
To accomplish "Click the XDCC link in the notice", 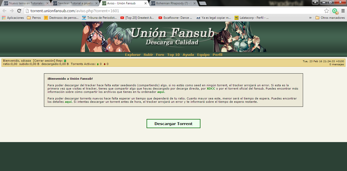I will (x=211, y=89).
